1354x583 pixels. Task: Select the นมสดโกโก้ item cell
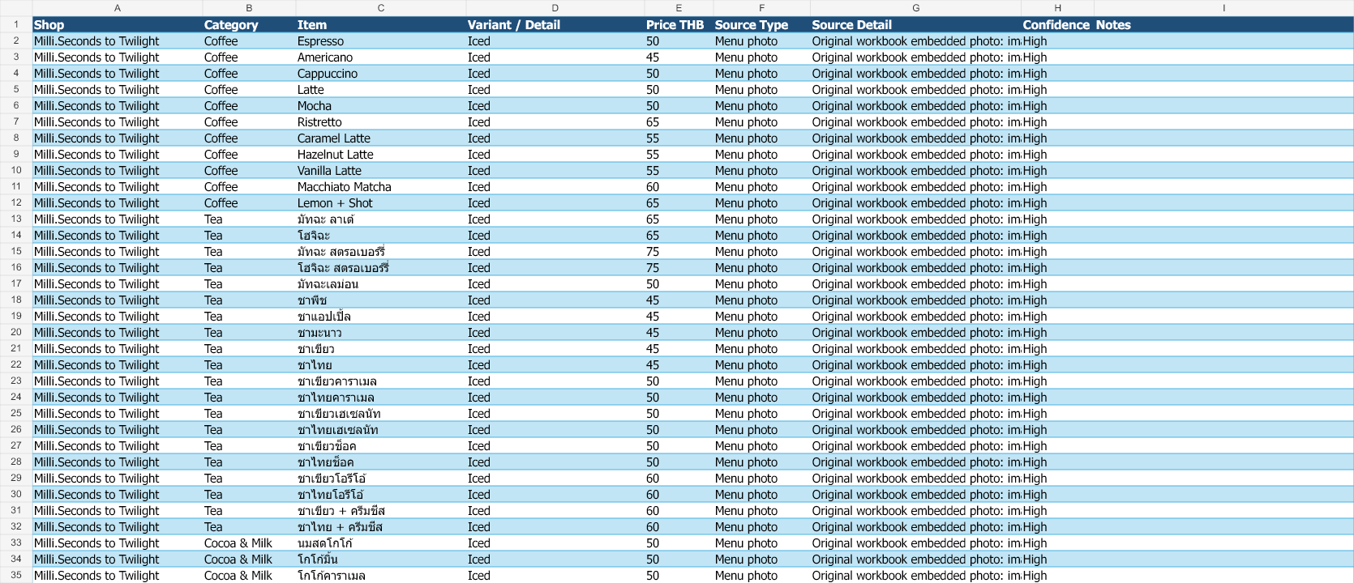pos(381,543)
